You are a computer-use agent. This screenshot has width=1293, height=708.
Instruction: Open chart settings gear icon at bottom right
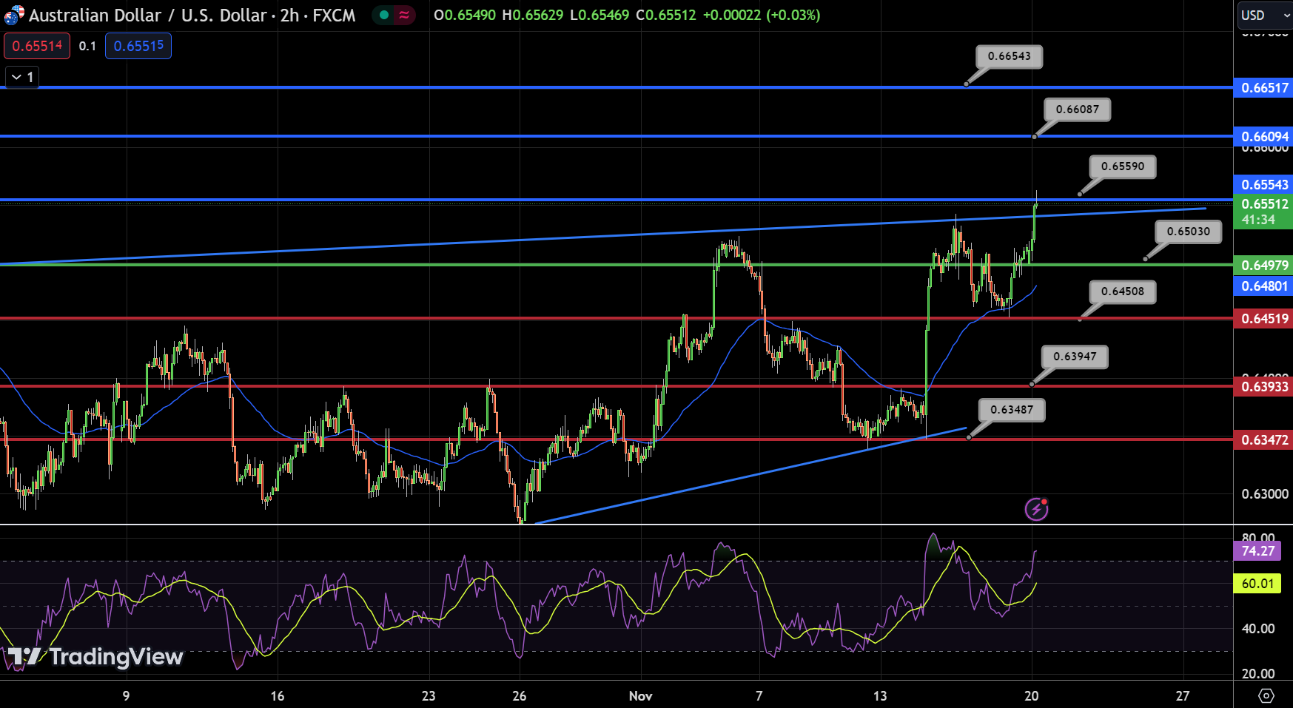1266,695
